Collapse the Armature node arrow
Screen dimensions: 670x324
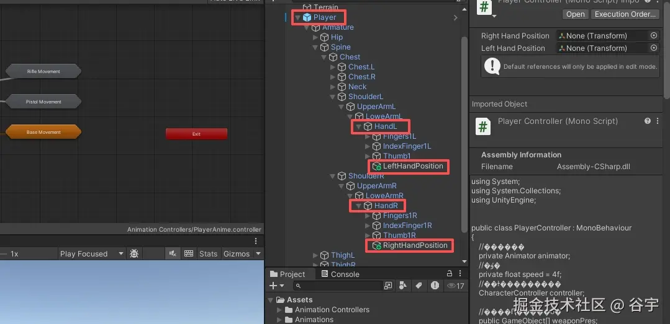tap(307, 27)
